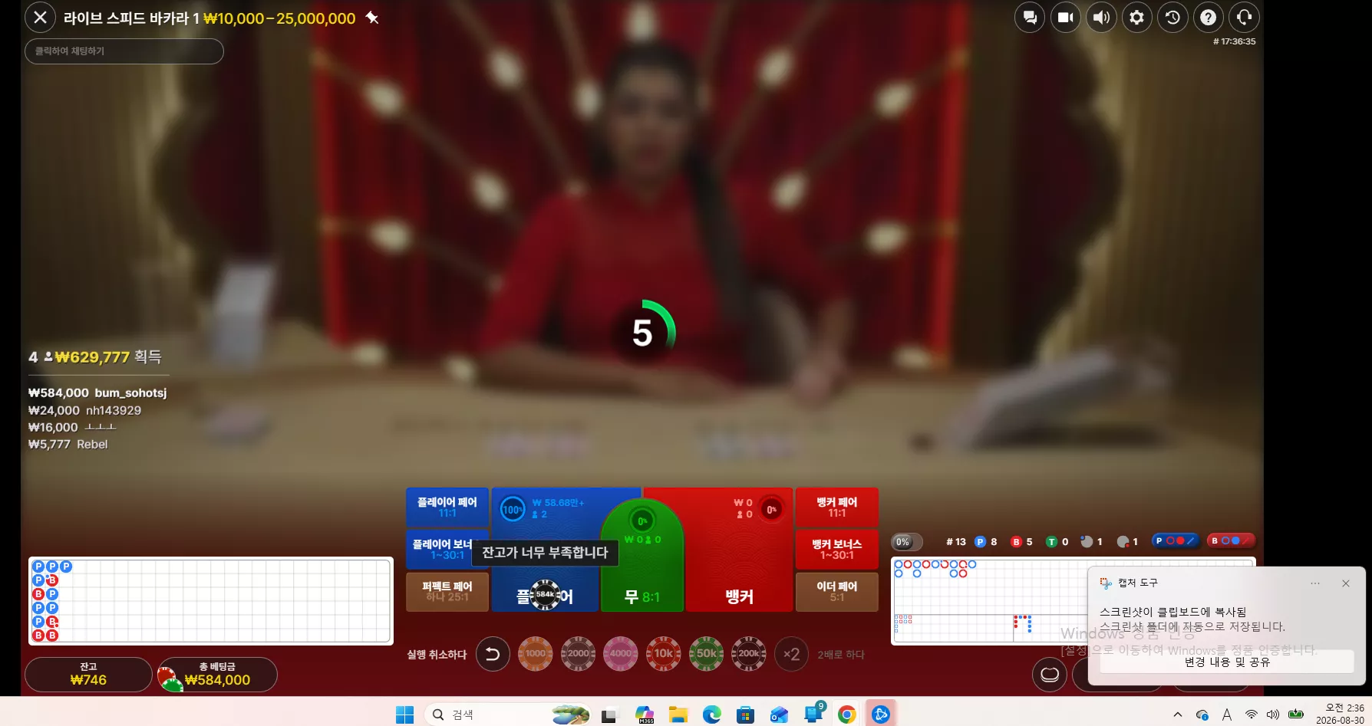The image size is (1372, 726).
Task: Select the 1000 chip
Action: 536,654
